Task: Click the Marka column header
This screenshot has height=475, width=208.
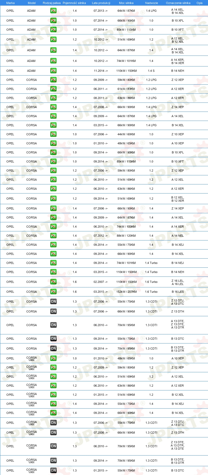Action: click(10, 3)
